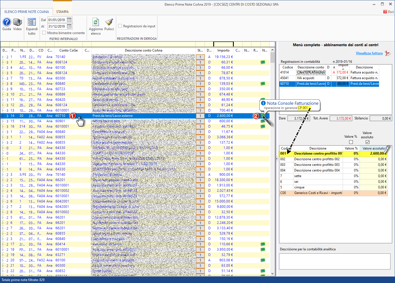Expand the row with amount 19.156,23 €
Screen dimensions: 395x283
[3, 57]
